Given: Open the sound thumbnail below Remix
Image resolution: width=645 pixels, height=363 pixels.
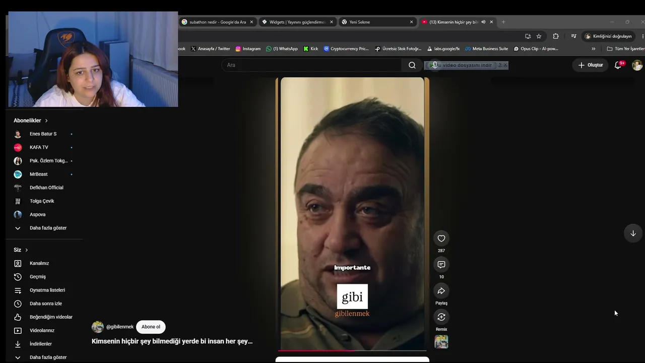Looking at the screenshot, I should [x=441, y=342].
